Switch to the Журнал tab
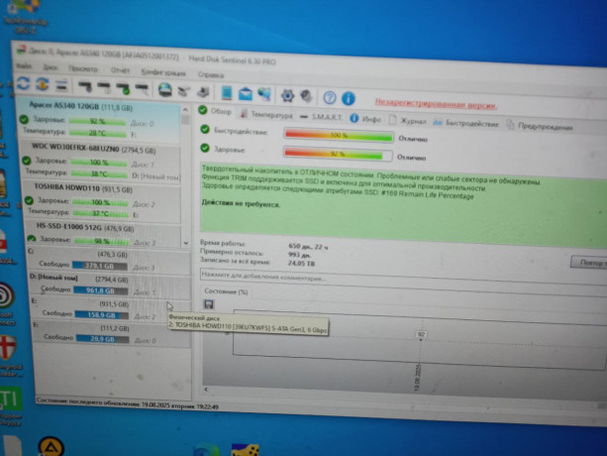Viewport: 607px width, 456px height. (x=408, y=121)
